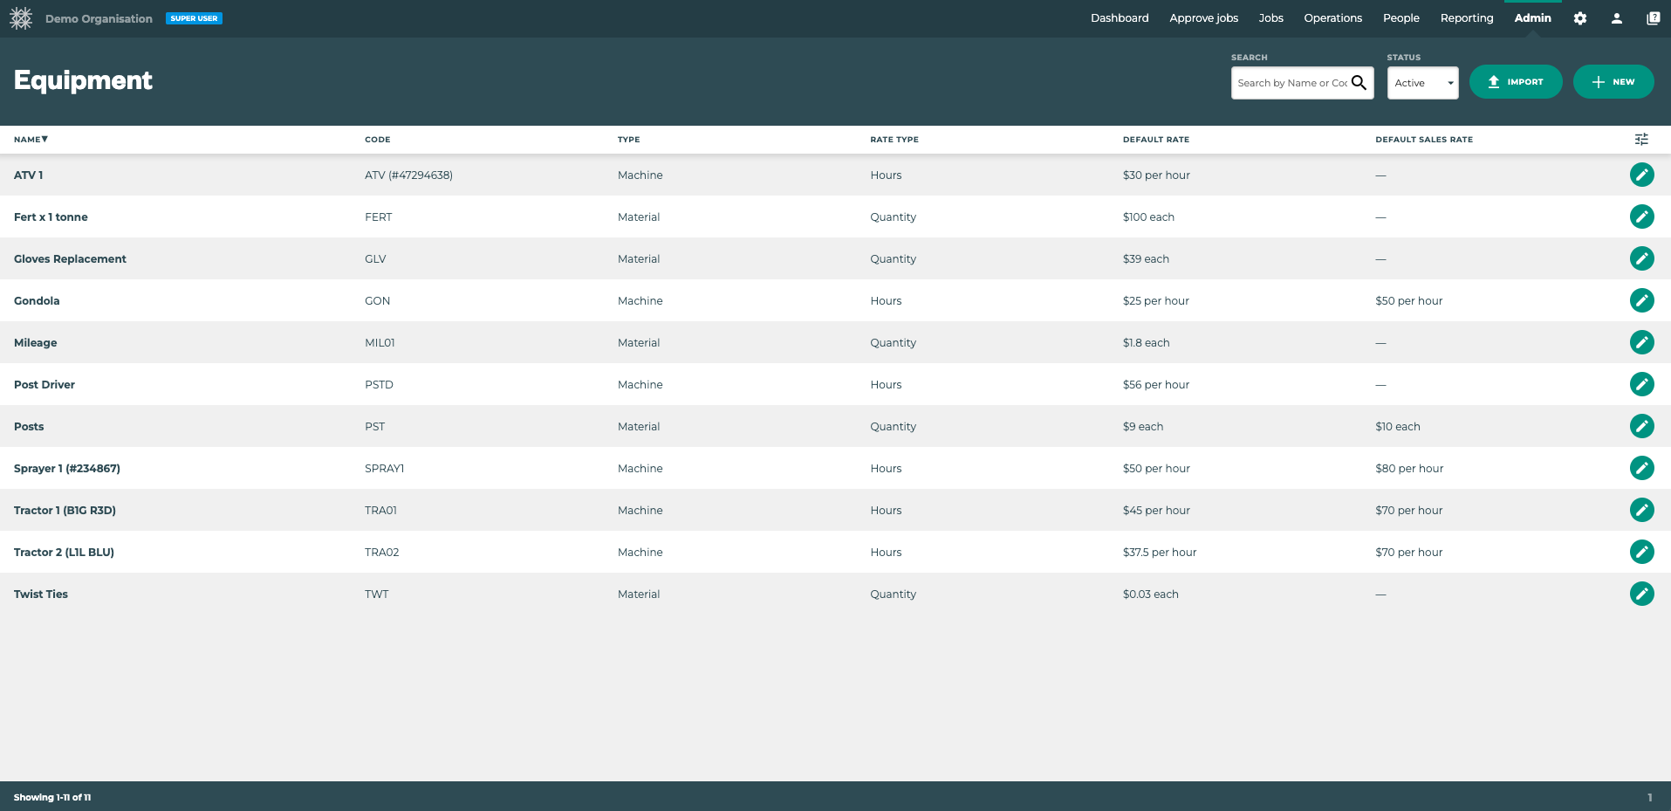This screenshot has height=811, width=1671.
Task: Click the IMPORT button
Action: click(1516, 81)
